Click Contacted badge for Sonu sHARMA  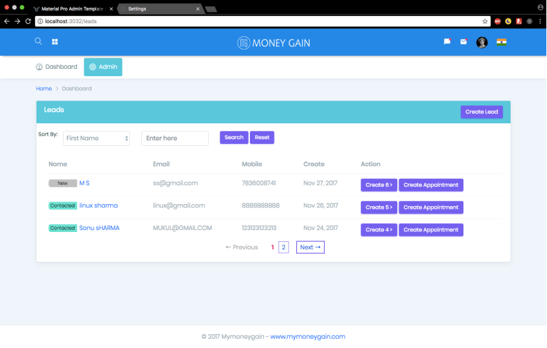pyautogui.click(x=62, y=228)
